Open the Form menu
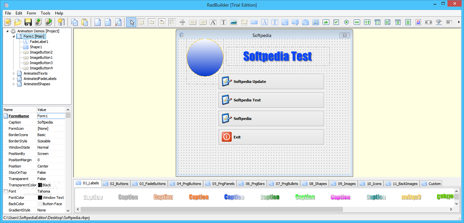The height and width of the screenshot is (223, 464). tap(31, 13)
